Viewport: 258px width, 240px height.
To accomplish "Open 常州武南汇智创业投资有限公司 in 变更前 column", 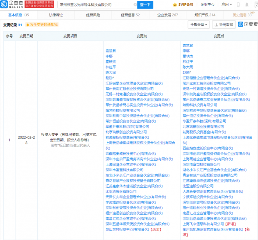I will pos(129,89).
